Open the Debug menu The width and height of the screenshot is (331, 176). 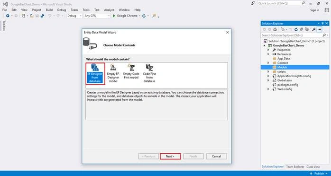62,10
